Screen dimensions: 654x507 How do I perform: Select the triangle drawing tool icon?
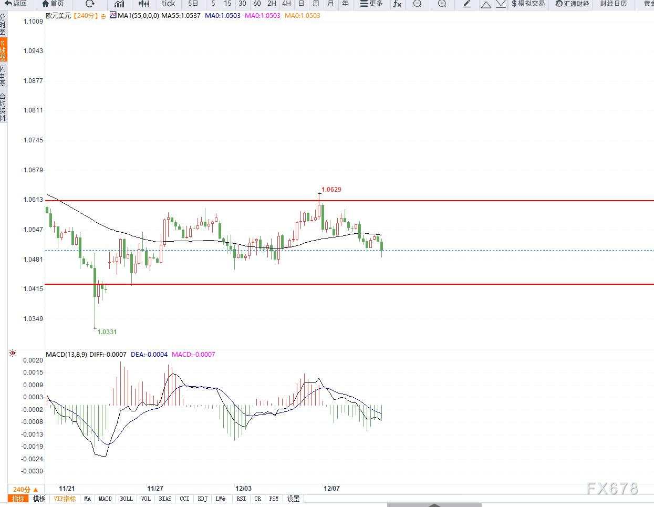click(x=486, y=4)
